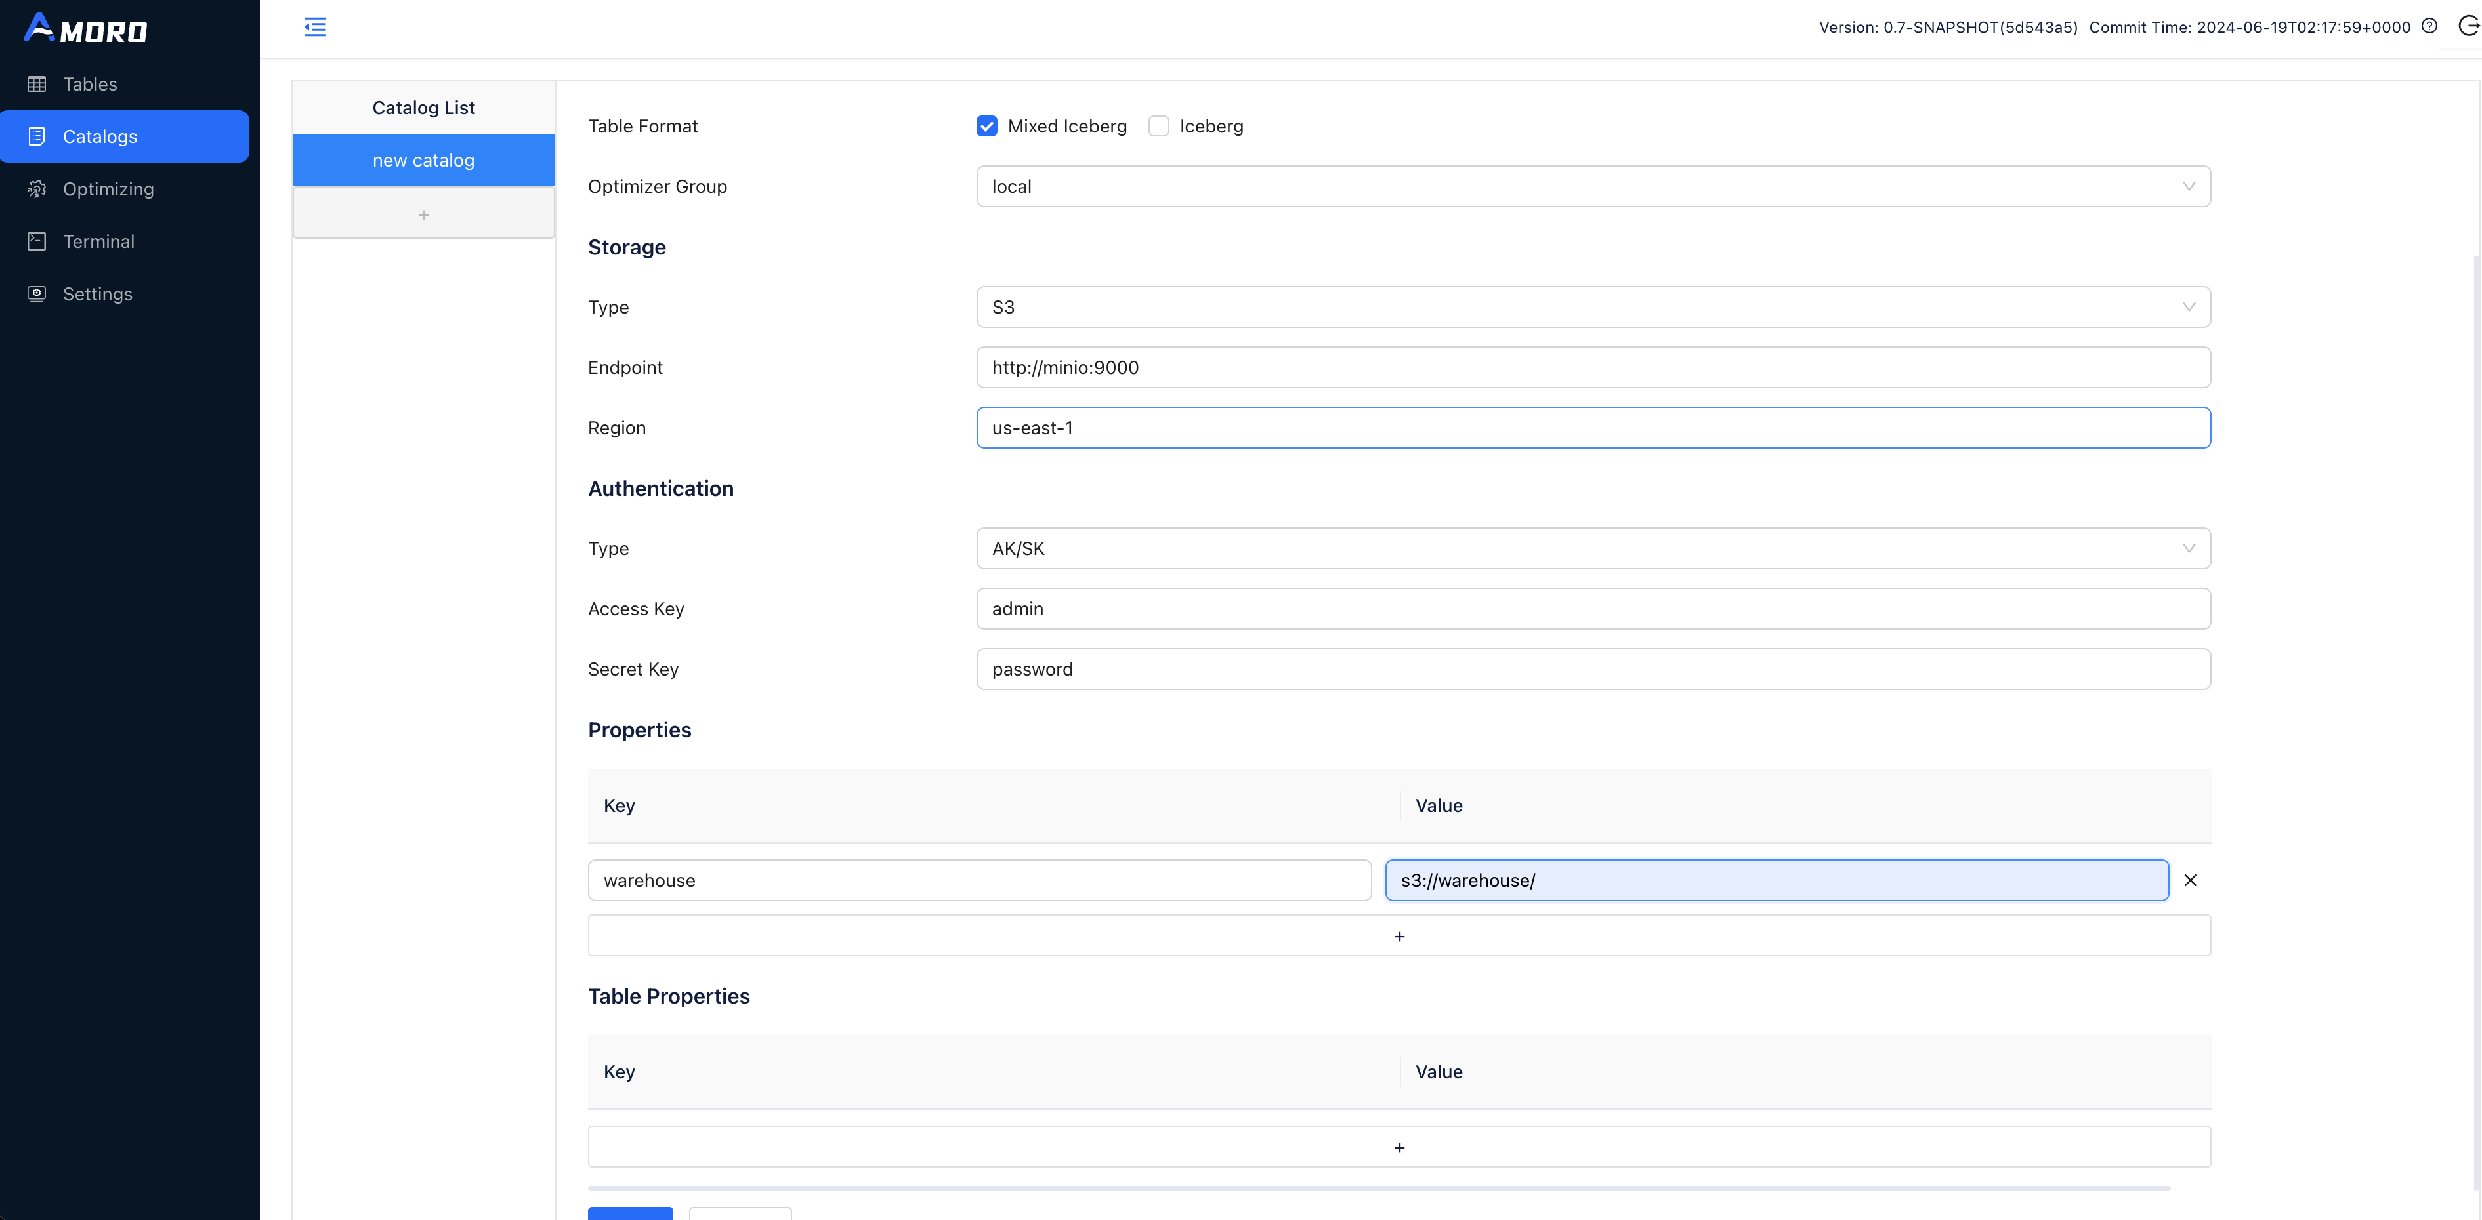The image size is (2482, 1220).
Task: Click the Terminal icon in the sidebar
Action: coord(37,241)
